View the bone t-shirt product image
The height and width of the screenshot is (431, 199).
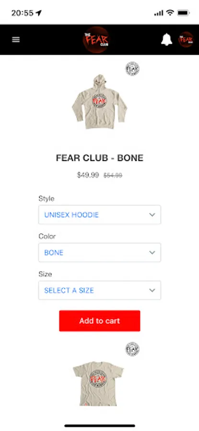(98, 384)
